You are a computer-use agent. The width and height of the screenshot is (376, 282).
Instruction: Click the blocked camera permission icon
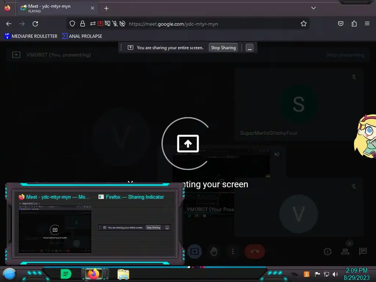pyautogui.click(x=108, y=23)
